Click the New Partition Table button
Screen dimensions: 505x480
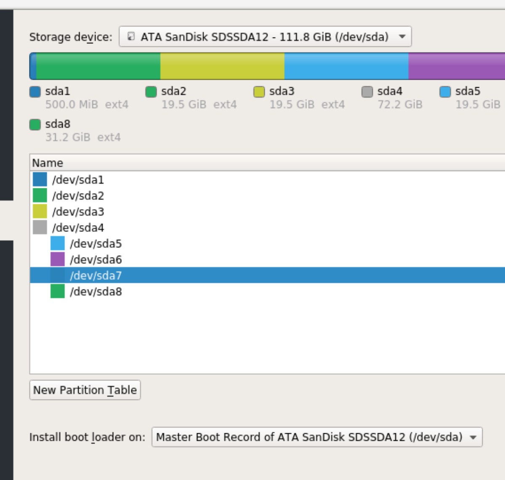[85, 390]
